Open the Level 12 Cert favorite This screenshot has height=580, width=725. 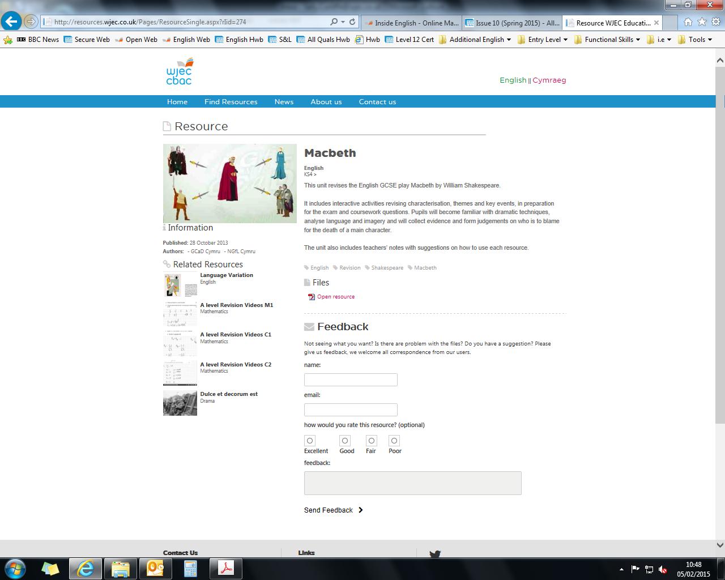click(x=410, y=40)
